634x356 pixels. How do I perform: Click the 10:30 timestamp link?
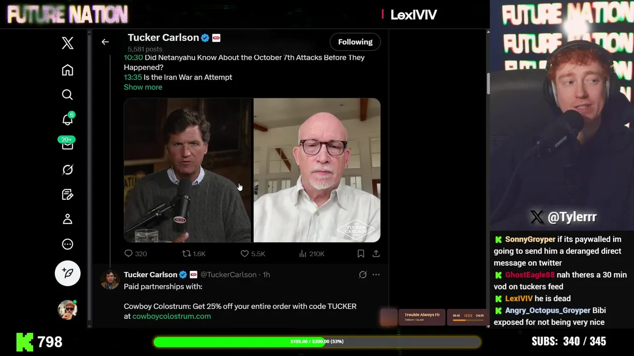click(x=133, y=57)
